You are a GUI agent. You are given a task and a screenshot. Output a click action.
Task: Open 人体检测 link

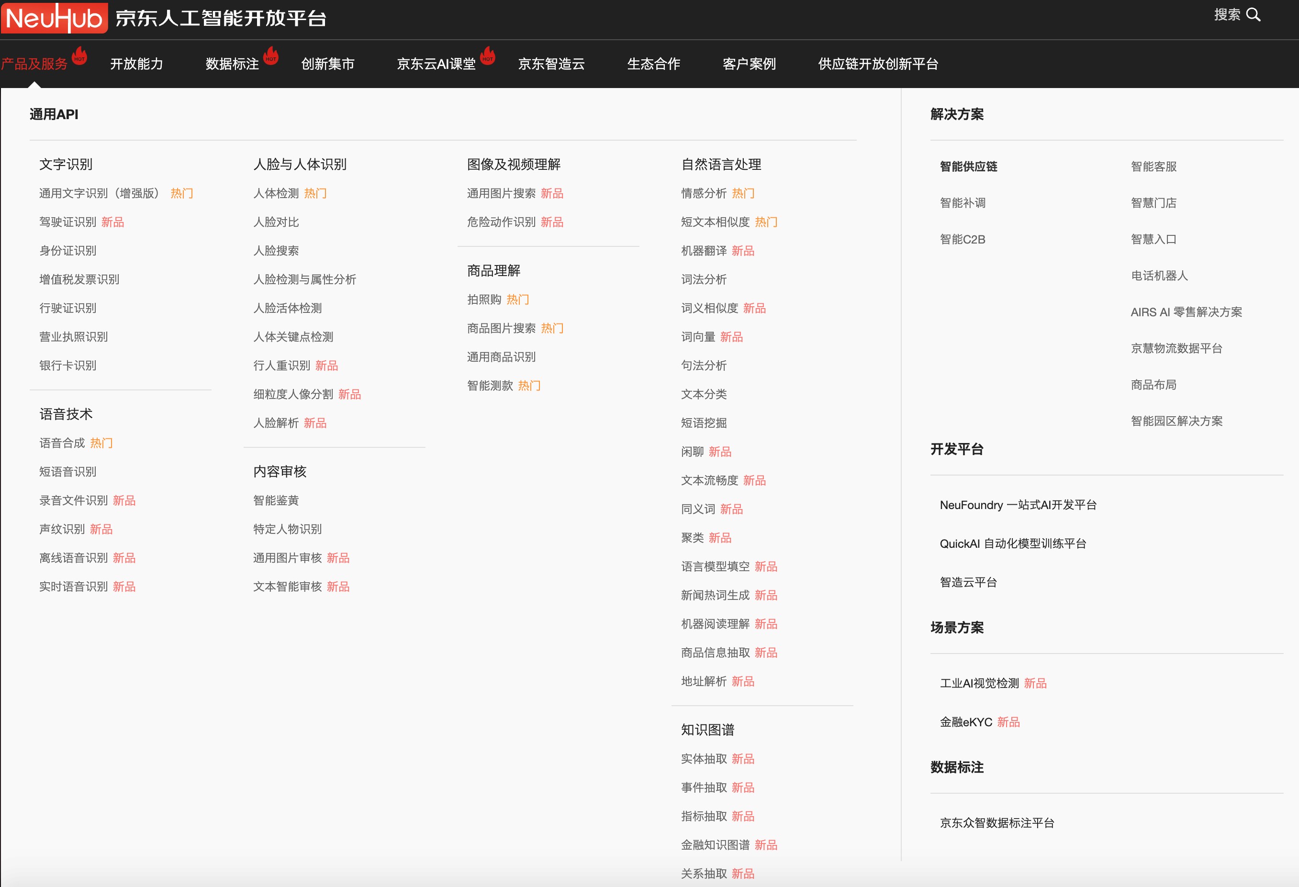point(276,193)
